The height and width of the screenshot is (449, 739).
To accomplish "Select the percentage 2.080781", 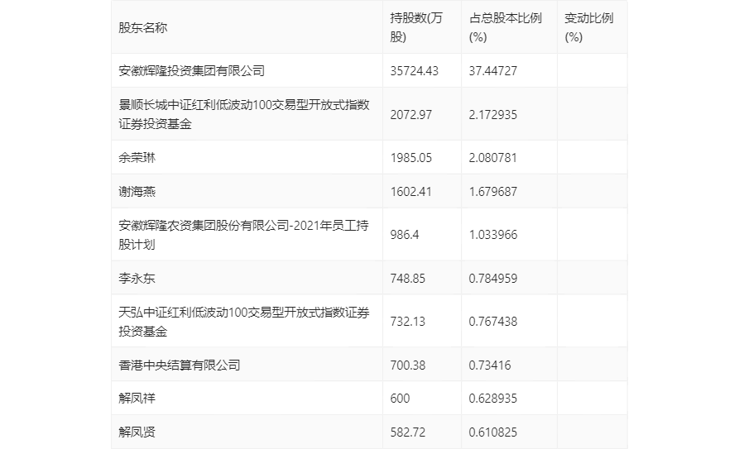I will coord(493,157).
